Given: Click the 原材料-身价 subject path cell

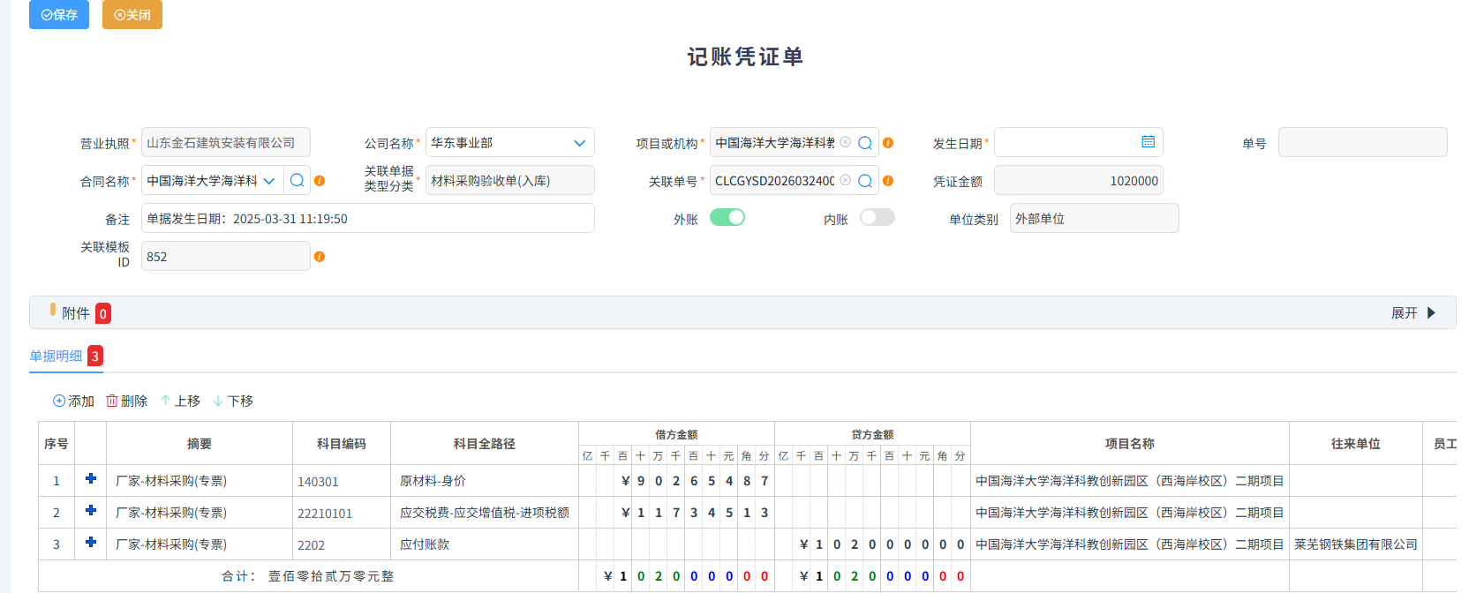Looking at the screenshot, I should click(x=485, y=481).
